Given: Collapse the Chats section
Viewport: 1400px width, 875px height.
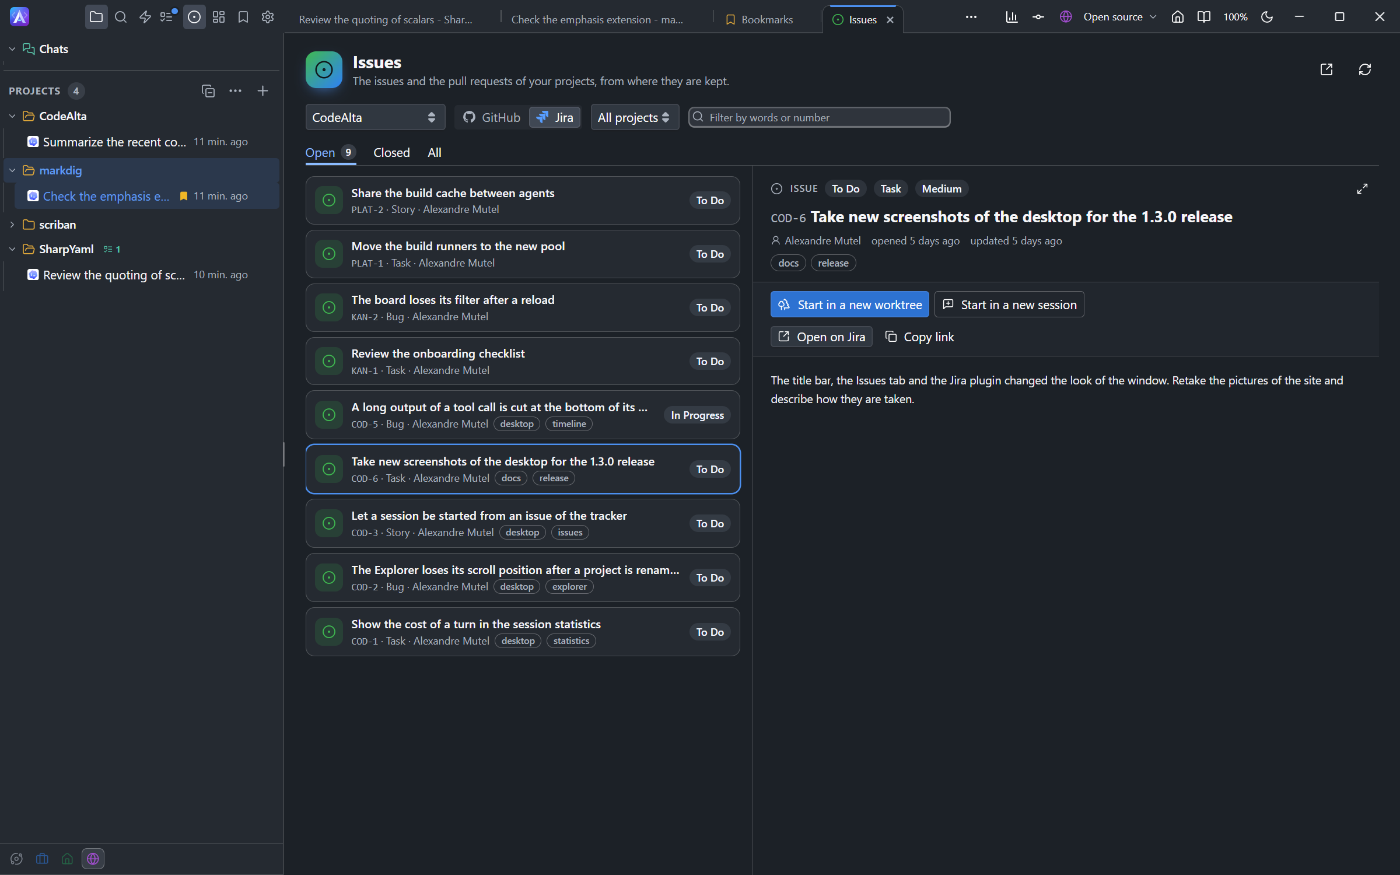Looking at the screenshot, I should tap(12, 49).
